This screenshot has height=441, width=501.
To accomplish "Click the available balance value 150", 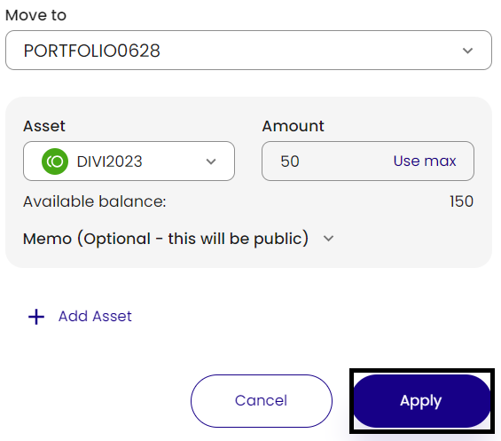I will 461,201.
